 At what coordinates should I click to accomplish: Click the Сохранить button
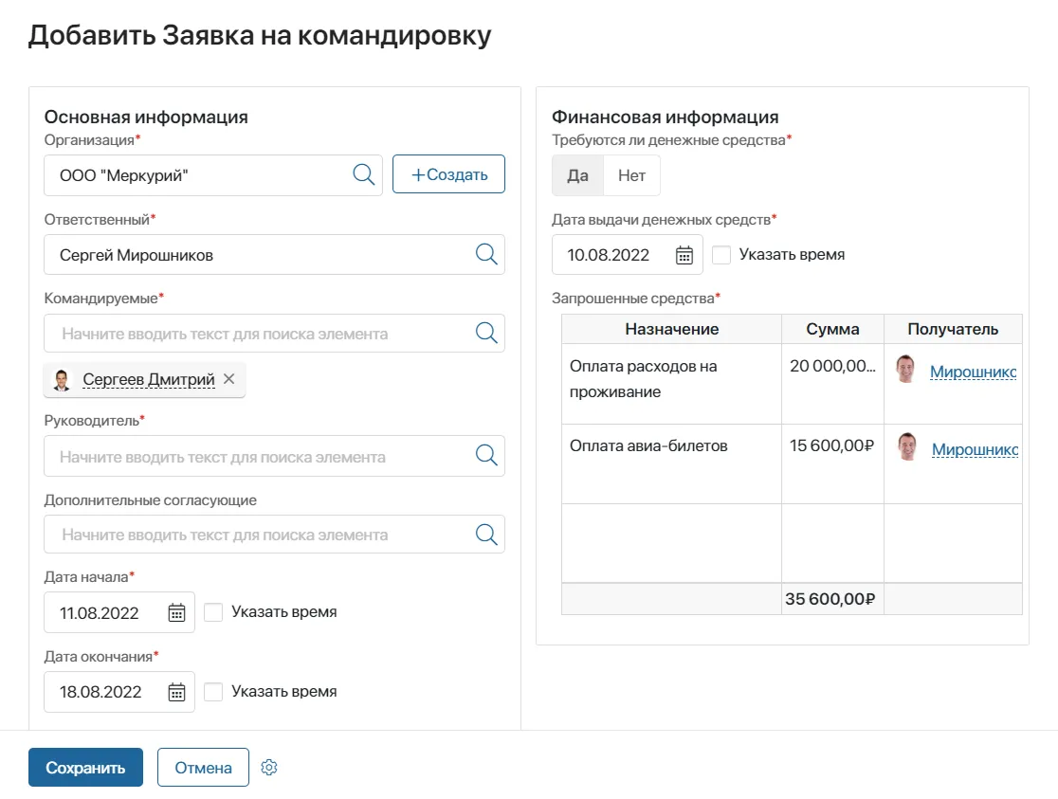pyautogui.click(x=85, y=767)
